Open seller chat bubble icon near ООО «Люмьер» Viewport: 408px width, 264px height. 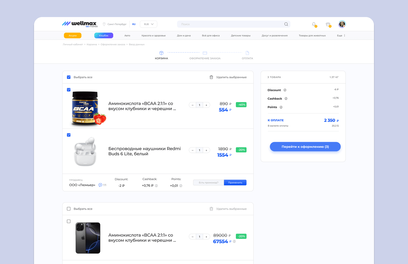pyautogui.click(x=100, y=185)
